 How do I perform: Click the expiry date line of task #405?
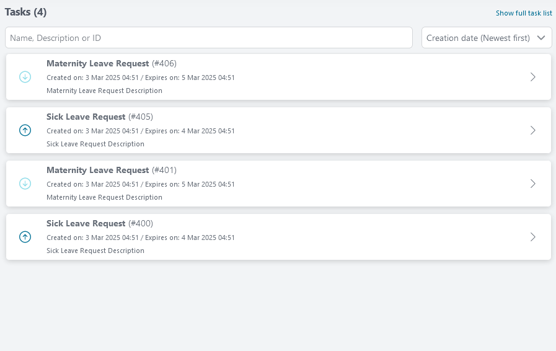190,131
